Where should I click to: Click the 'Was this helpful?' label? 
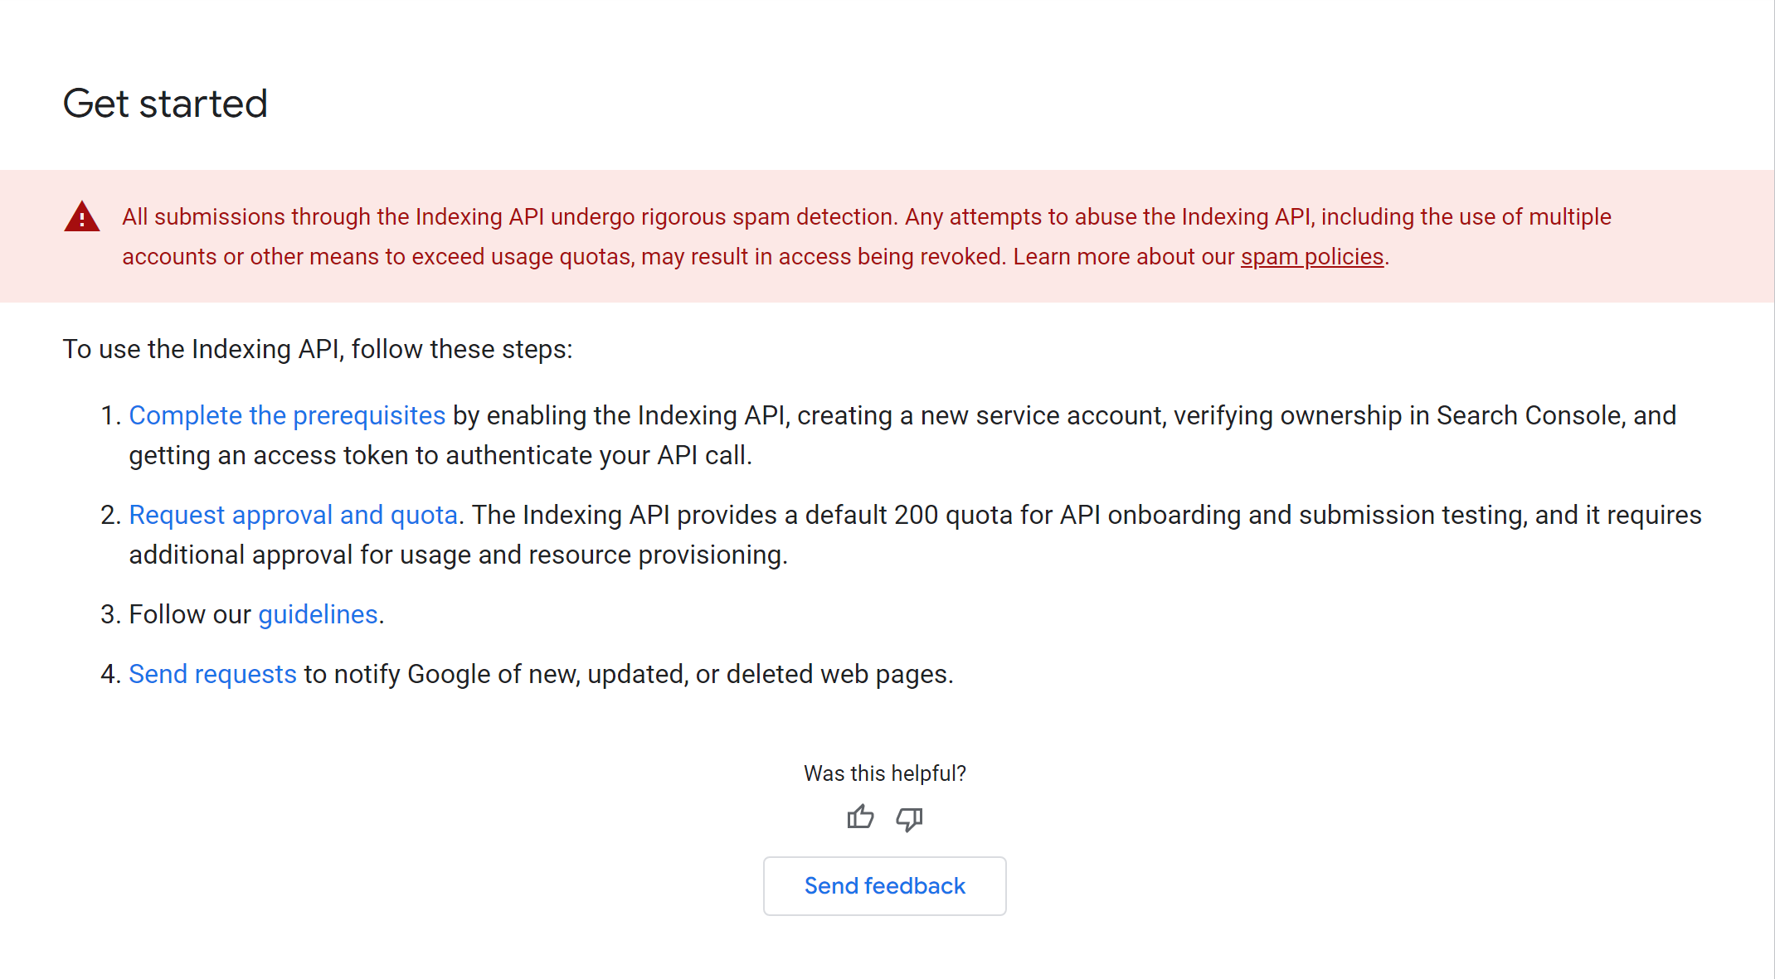point(884,773)
